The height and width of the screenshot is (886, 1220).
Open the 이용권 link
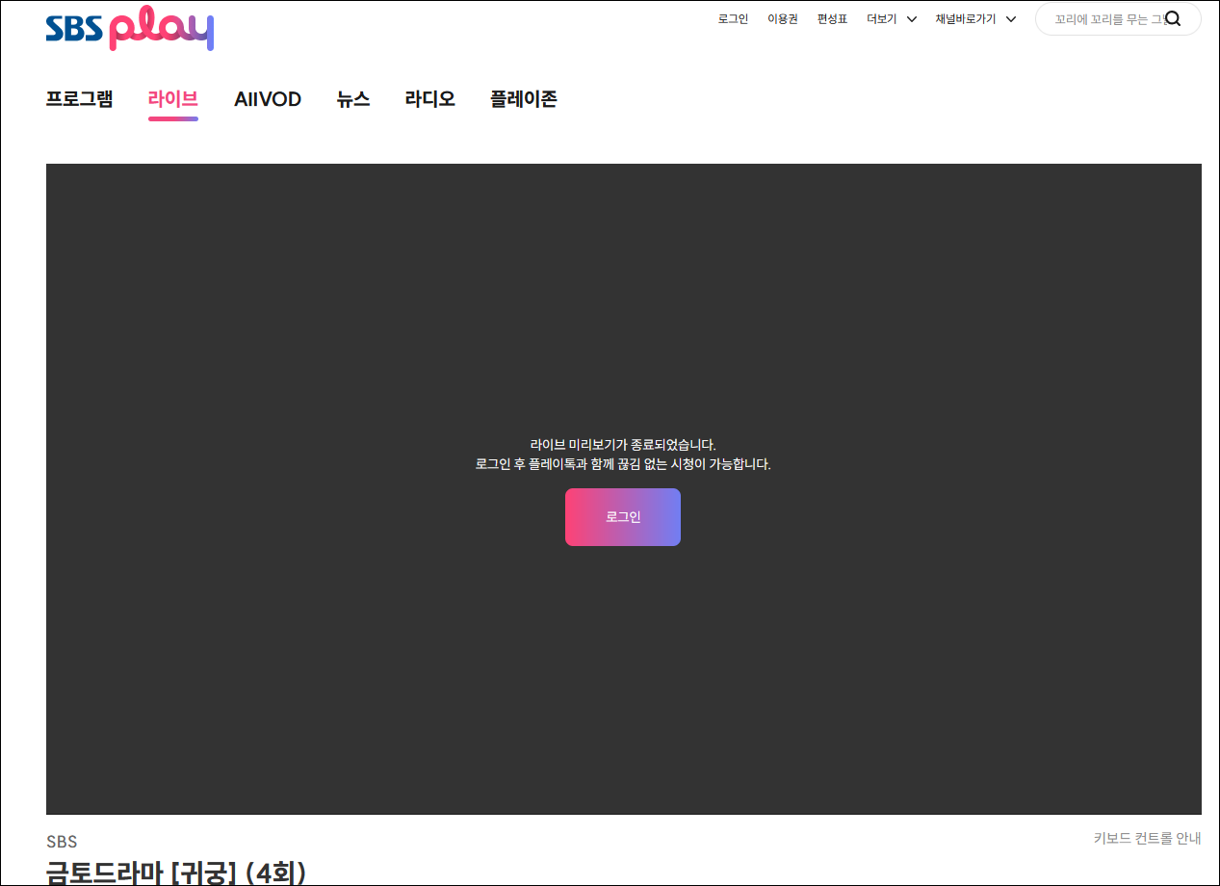pyautogui.click(x=782, y=18)
